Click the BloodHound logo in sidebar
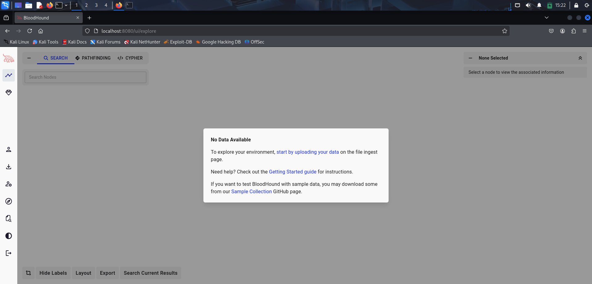592x284 pixels. [x=9, y=58]
